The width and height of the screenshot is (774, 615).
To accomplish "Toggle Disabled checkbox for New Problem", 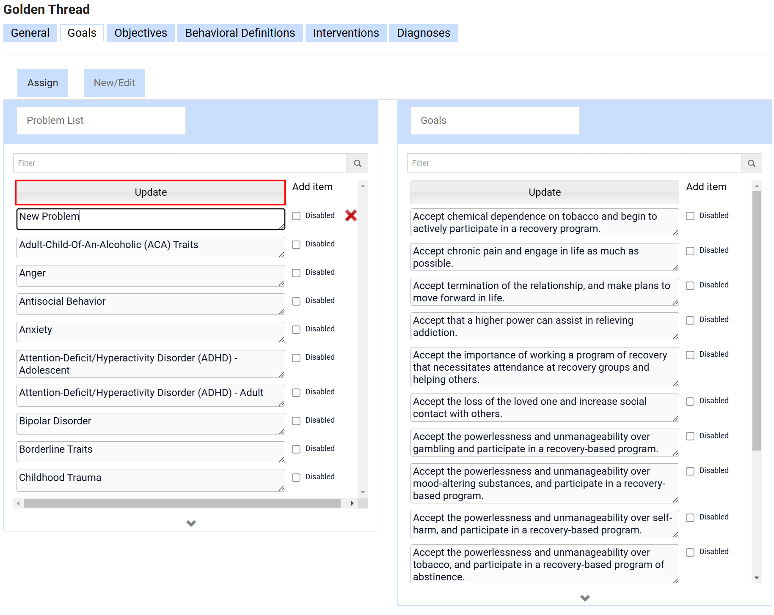I will pos(296,216).
